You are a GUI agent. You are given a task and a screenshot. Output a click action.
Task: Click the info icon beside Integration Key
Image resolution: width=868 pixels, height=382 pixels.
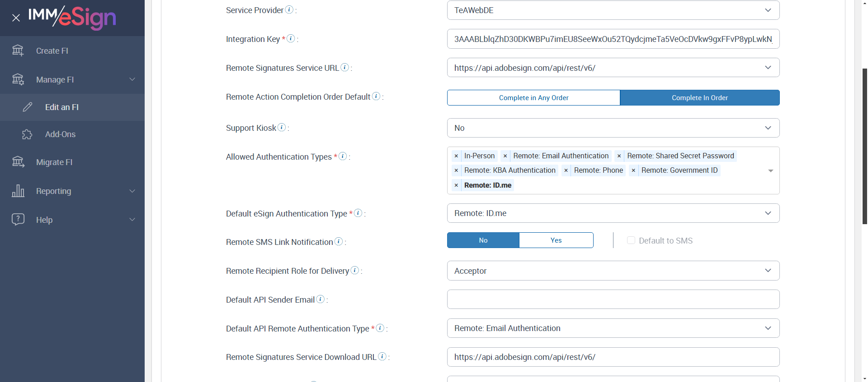coord(291,39)
